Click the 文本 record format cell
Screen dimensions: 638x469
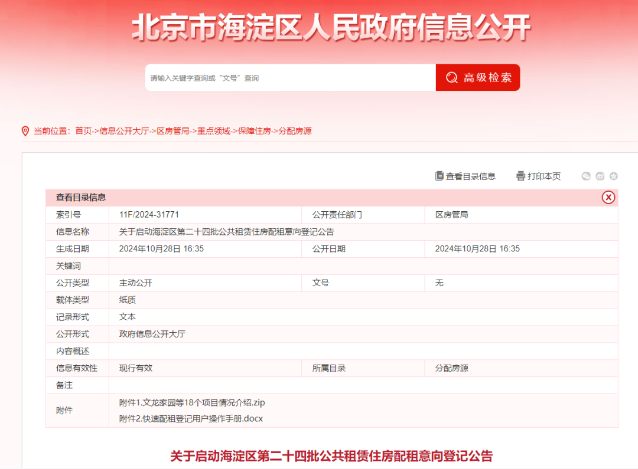click(x=128, y=317)
